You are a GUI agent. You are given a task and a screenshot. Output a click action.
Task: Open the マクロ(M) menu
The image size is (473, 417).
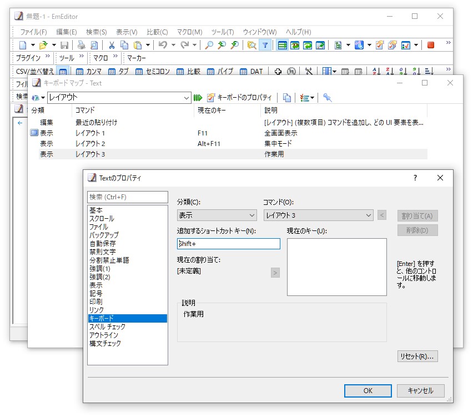pyautogui.click(x=189, y=32)
